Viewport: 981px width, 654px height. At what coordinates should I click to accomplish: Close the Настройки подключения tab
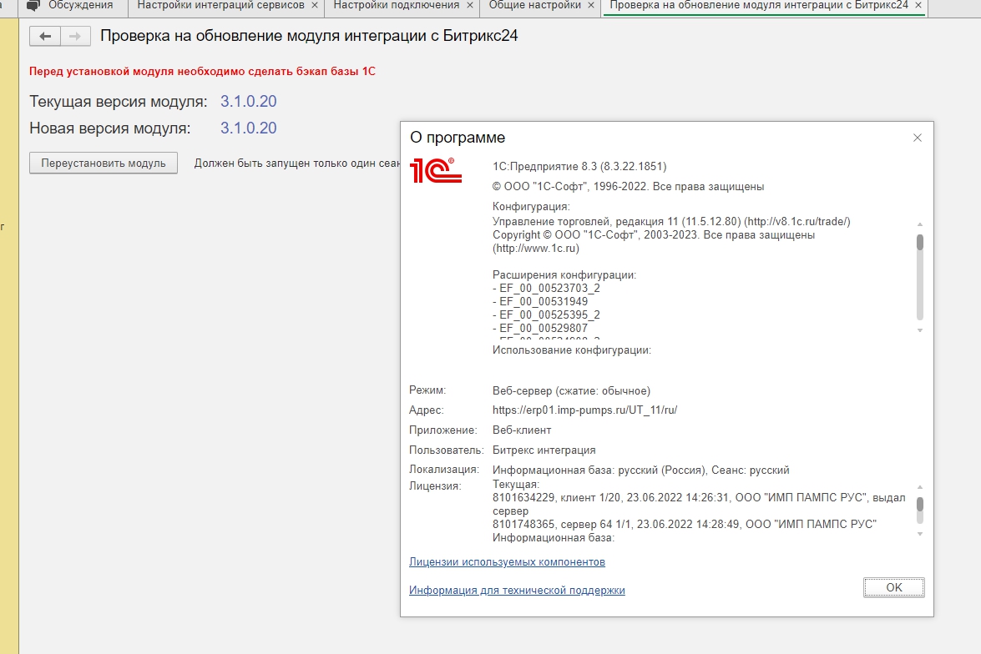click(469, 6)
